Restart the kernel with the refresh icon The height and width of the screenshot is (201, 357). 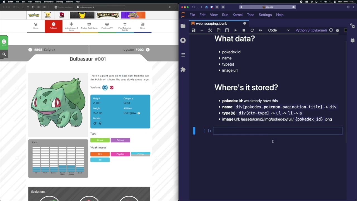coord(252,30)
